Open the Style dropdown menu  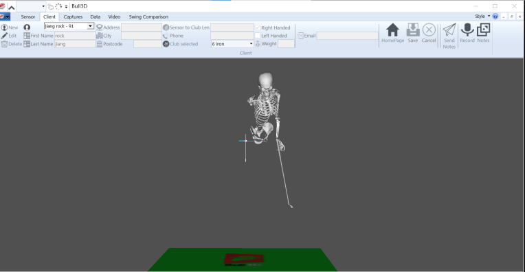(x=482, y=16)
